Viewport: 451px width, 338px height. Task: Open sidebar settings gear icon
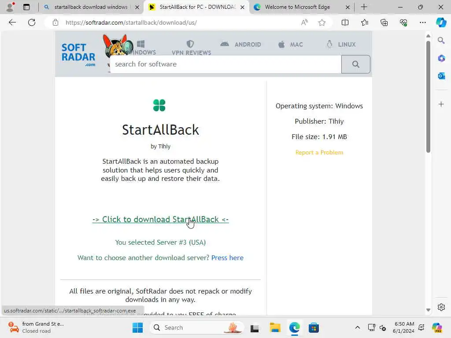point(441,307)
